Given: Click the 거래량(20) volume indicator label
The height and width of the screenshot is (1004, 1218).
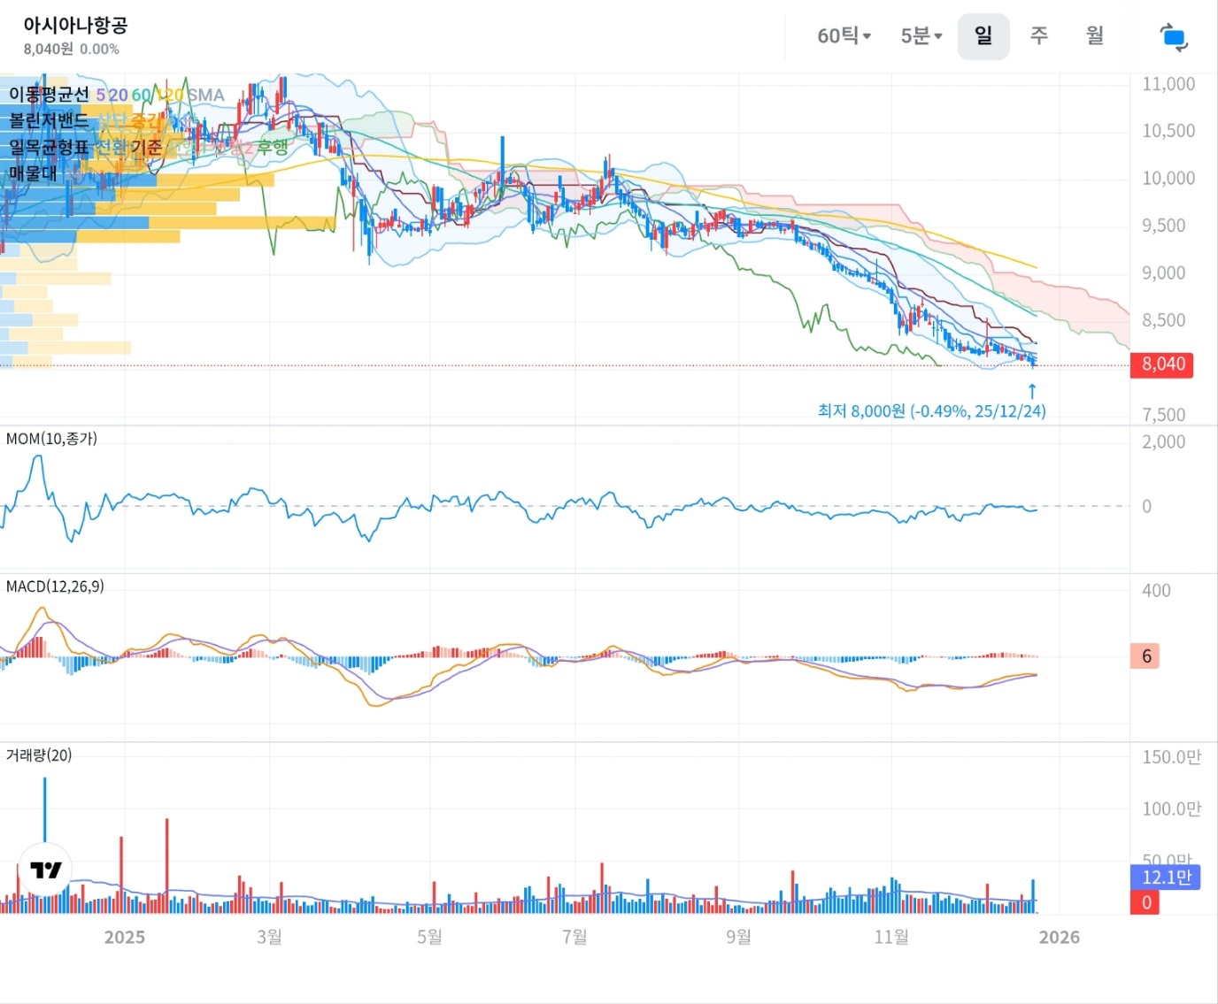Looking at the screenshot, I should click(x=39, y=755).
